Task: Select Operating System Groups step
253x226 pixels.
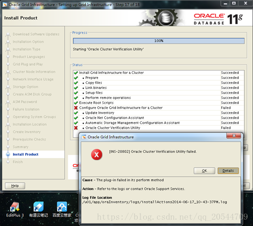Action: point(34,117)
